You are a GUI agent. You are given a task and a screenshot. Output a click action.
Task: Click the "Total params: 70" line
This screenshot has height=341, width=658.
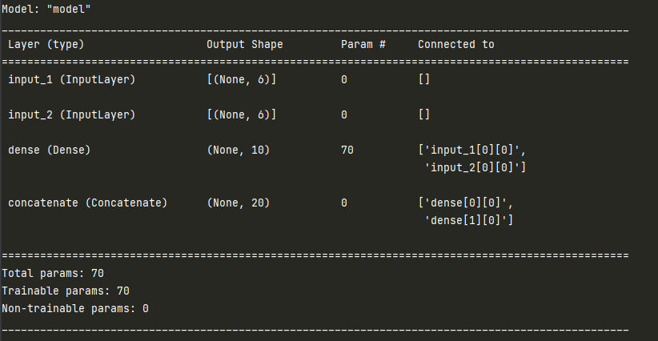tap(52, 273)
